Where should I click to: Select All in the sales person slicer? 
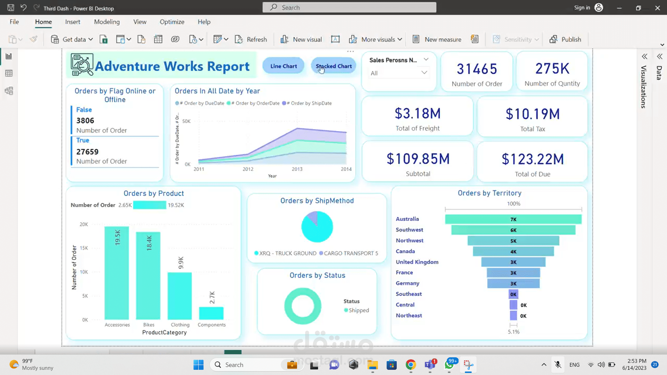(x=398, y=73)
